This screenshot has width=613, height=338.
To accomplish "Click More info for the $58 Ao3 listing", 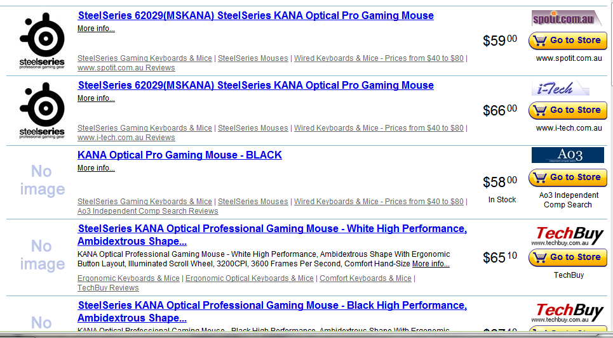I will tap(96, 168).
